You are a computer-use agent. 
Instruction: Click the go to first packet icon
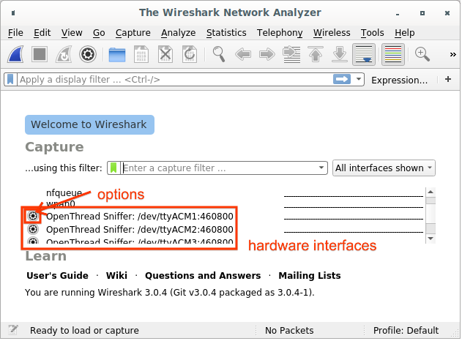[x=316, y=54]
